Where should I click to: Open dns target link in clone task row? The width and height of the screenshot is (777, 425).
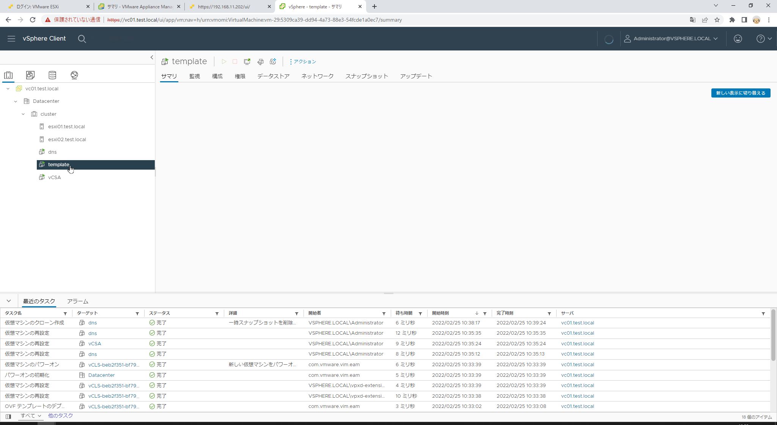pyautogui.click(x=93, y=323)
